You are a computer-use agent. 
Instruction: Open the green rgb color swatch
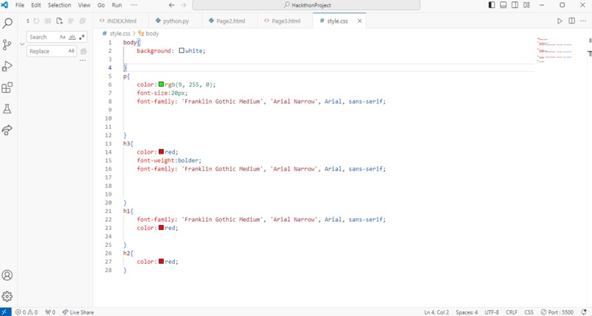point(161,85)
